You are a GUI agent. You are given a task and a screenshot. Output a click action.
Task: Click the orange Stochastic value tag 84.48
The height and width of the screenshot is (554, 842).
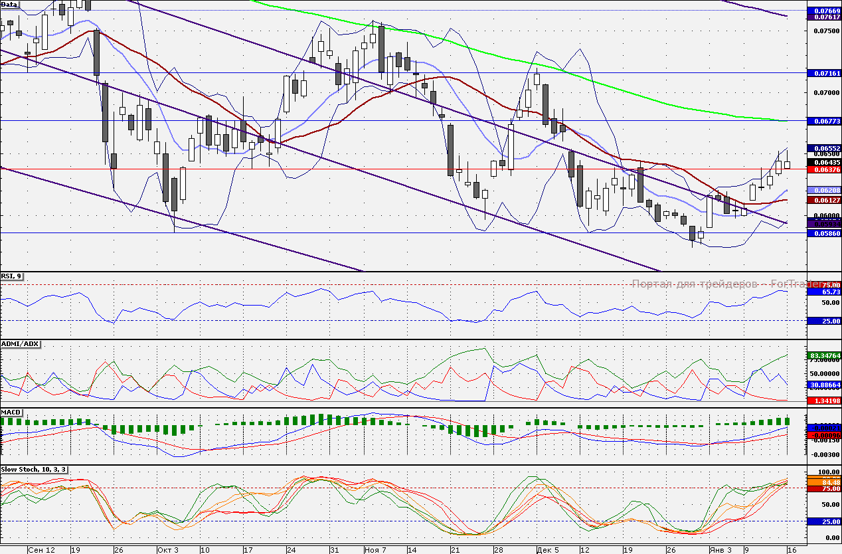(x=823, y=482)
